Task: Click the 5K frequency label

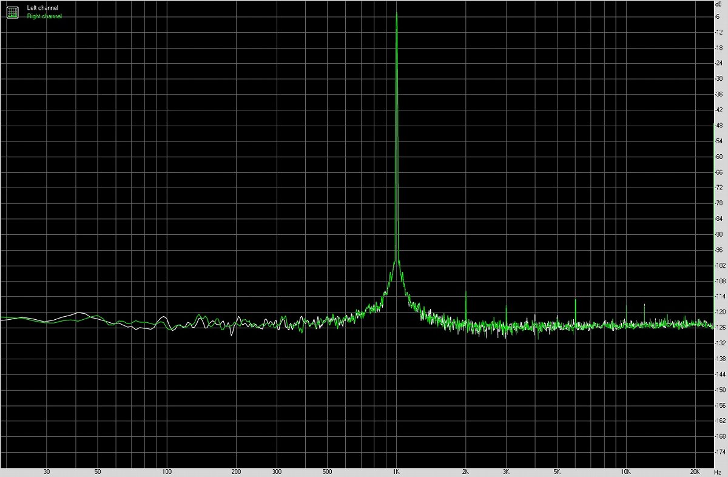Action: pos(557,472)
